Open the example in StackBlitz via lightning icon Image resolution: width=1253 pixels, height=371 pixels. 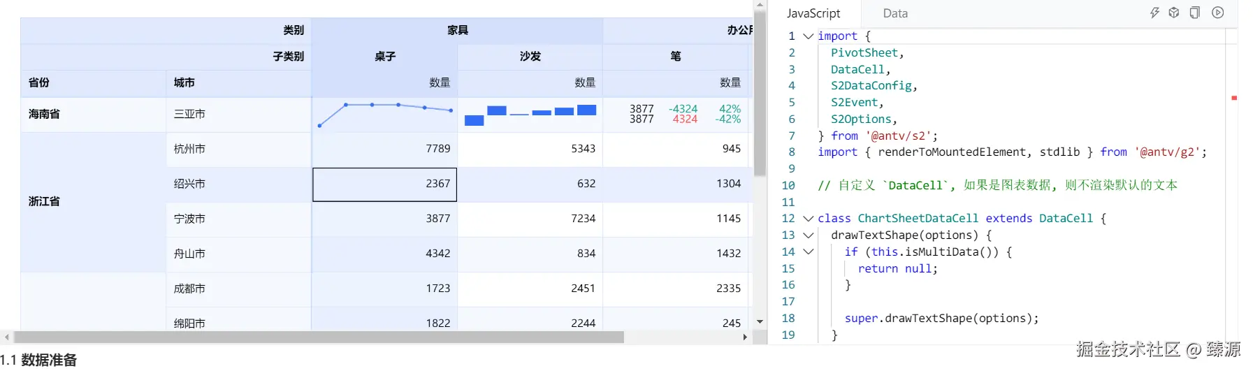tap(1154, 13)
